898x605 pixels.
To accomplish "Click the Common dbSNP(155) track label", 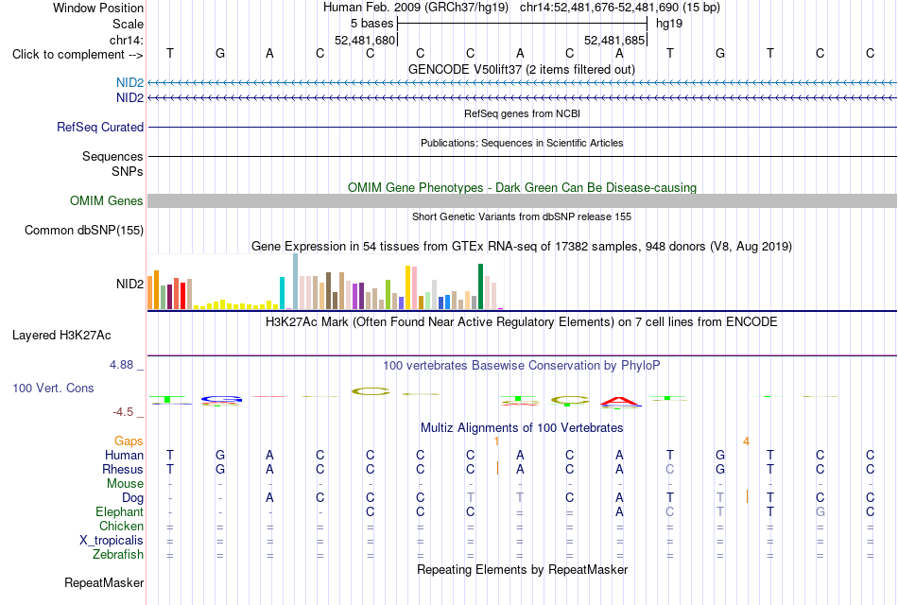I will (83, 231).
